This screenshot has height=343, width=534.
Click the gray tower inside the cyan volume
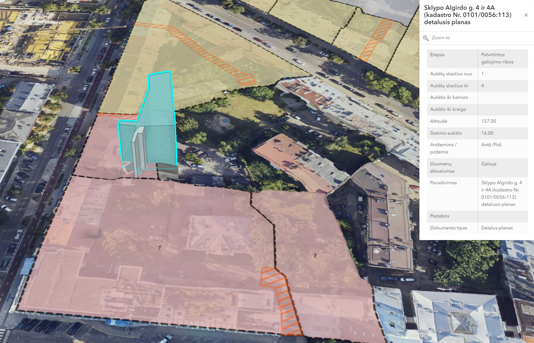139,151
